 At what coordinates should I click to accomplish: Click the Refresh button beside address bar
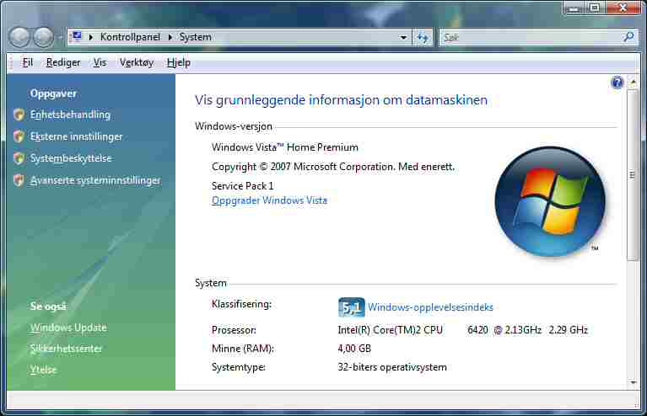point(423,38)
